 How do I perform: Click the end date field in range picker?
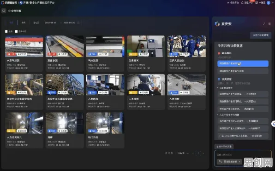69,23
